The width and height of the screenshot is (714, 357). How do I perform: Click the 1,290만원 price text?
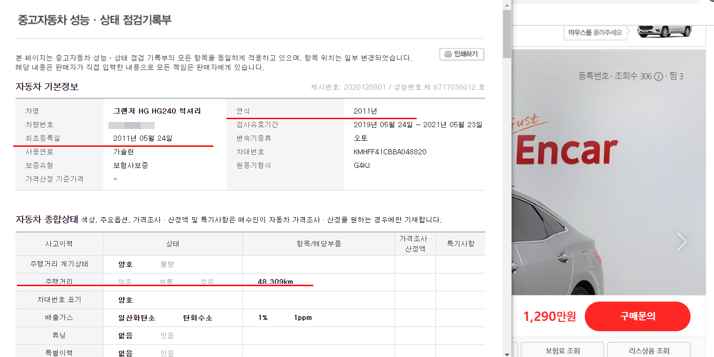coord(550,317)
